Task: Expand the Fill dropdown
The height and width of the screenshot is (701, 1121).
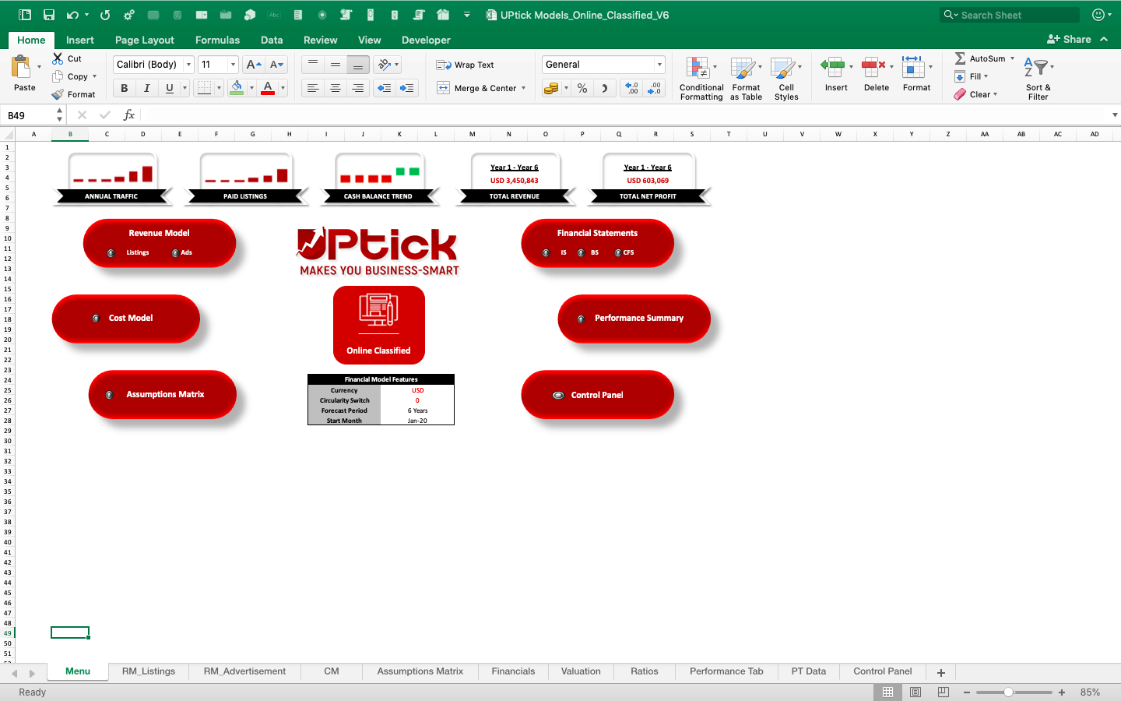Action: pos(986,76)
